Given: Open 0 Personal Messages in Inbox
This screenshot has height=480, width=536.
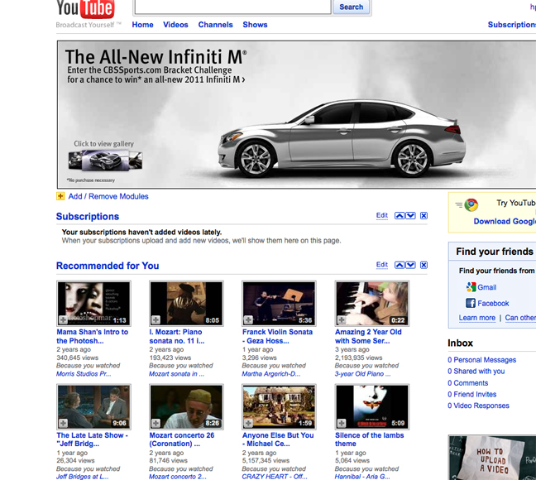Looking at the screenshot, I should coord(481,360).
